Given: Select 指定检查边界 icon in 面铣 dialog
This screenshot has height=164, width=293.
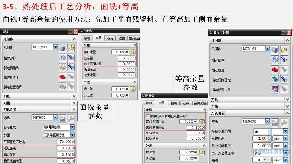Looking at the screenshot, I should [63, 86].
